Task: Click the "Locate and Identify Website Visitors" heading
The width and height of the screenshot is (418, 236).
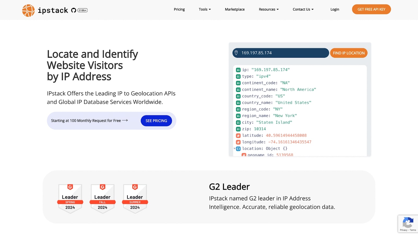Action: [92, 65]
